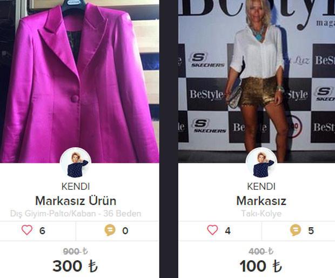Click the crossed-out 900 ₺ price
The image size is (335, 278).
point(76,251)
